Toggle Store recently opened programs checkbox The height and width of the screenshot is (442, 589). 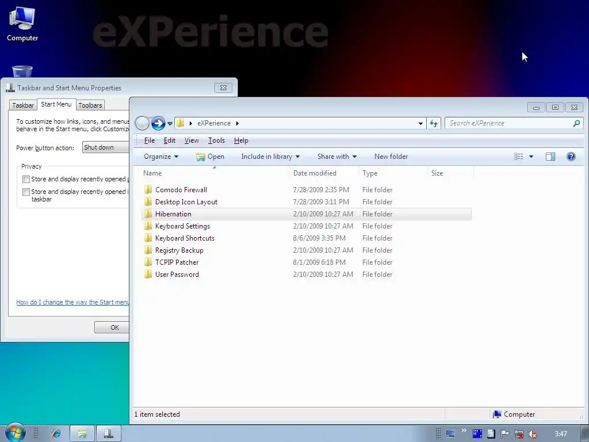[26, 179]
